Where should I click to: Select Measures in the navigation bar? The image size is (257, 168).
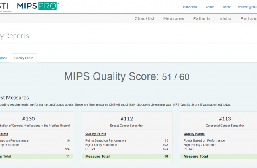pos(173,19)
